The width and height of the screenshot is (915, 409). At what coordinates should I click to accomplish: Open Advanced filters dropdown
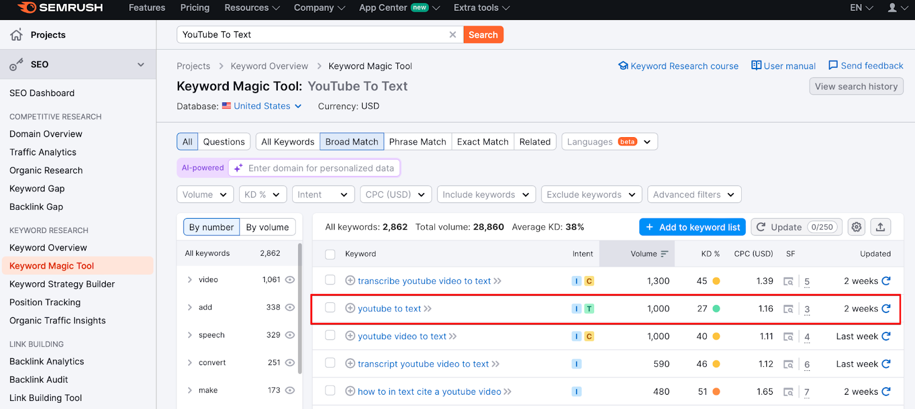point(694,195)
